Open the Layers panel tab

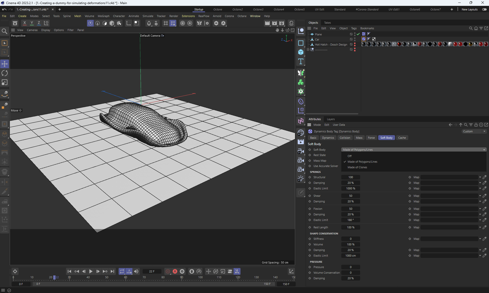point(331,119)
